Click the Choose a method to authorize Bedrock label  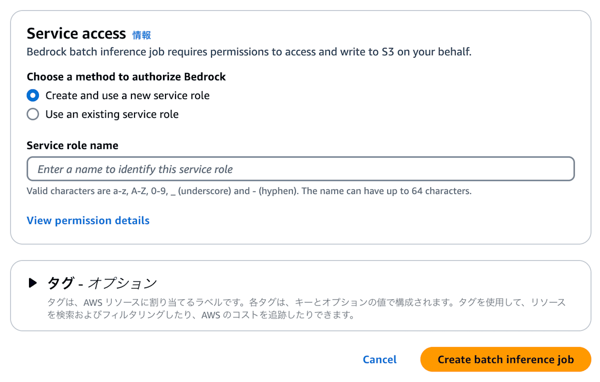[x=126, y=76]
